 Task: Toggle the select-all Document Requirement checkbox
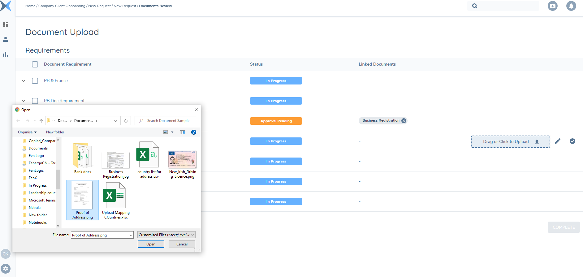click(x=35, y=64)
